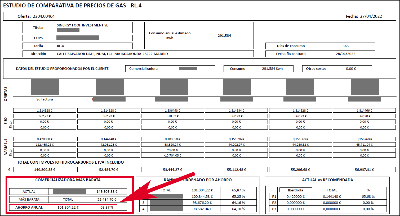Select the fixed price 1,814334 €

pyautogui.click(x=237, y=111)
